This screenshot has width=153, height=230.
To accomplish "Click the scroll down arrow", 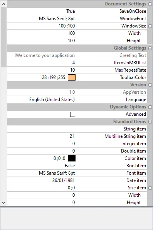I will click(3, 203).
